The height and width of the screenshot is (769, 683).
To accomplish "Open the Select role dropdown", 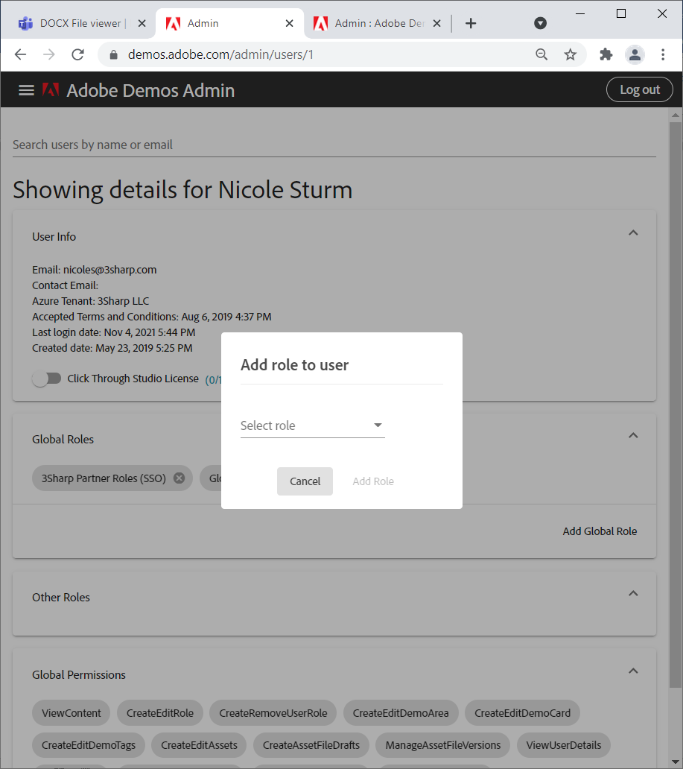I will tap(312, 425).
